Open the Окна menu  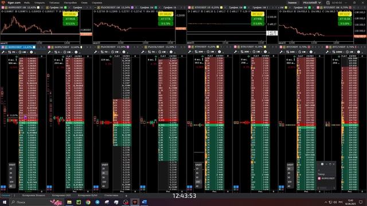pos(84,3)
